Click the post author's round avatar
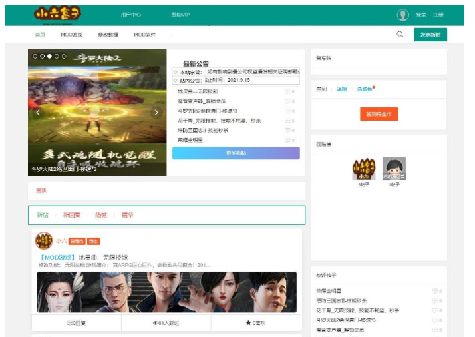This screenshot has width=475, height=337. [44, 241]
